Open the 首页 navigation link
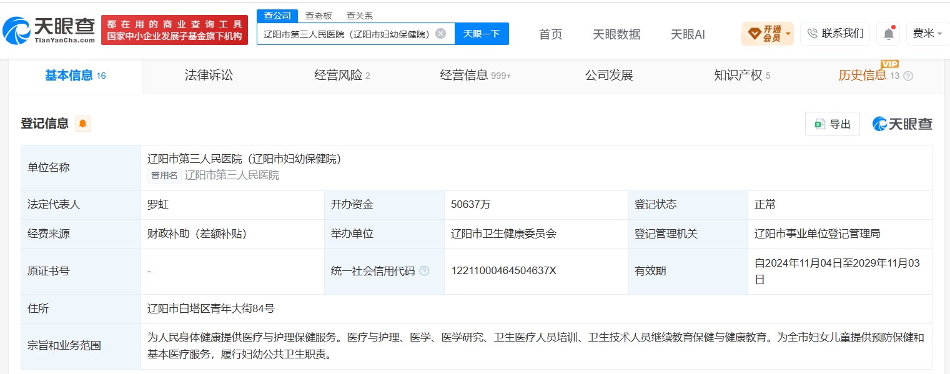Viewport: 950px width, 374px height. tap(551, 34)
